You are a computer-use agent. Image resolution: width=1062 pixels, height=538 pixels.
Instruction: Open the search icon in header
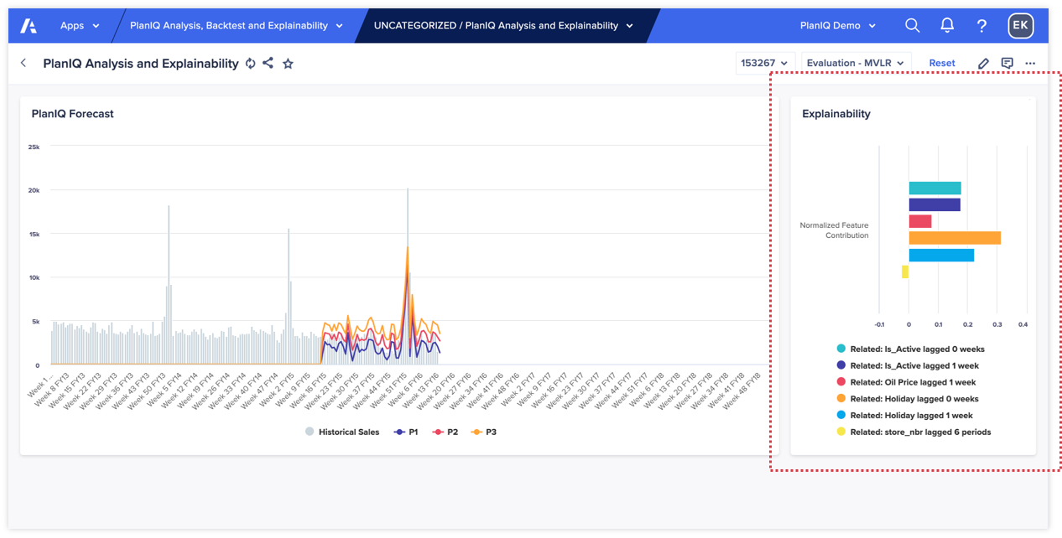(x=913, y=26)
